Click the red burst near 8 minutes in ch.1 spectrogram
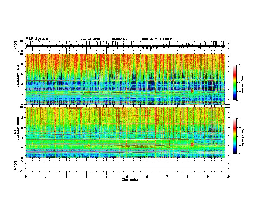 coord(192,91)
